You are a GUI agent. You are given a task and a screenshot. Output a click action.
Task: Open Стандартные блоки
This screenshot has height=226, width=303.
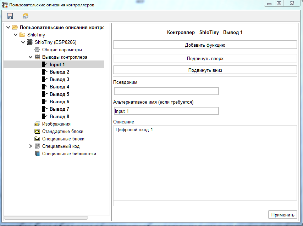(62, 132)
